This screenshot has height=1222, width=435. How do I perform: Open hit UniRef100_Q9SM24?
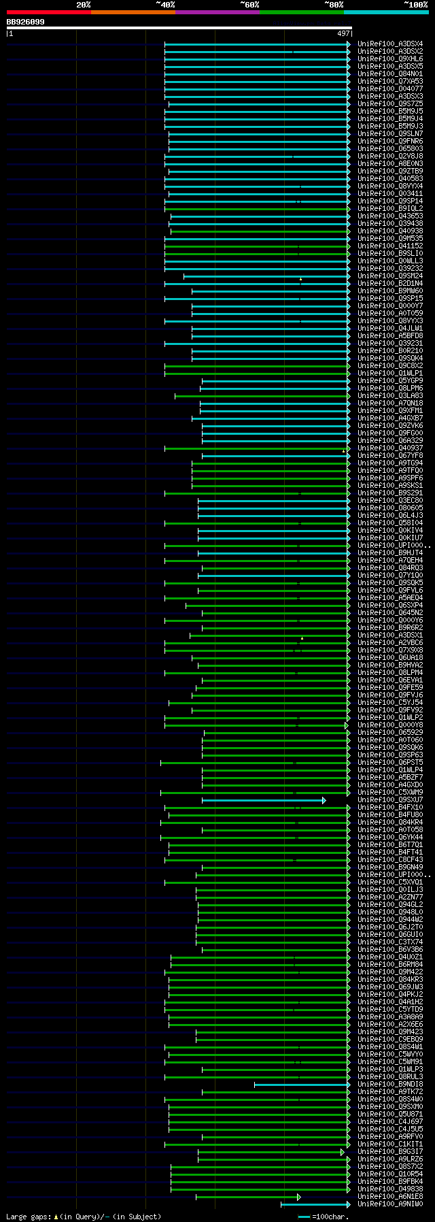[390, 276]
